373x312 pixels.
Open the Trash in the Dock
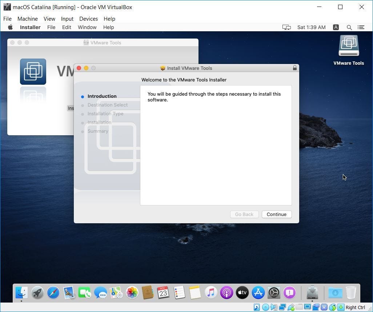(x=351, y=292)
